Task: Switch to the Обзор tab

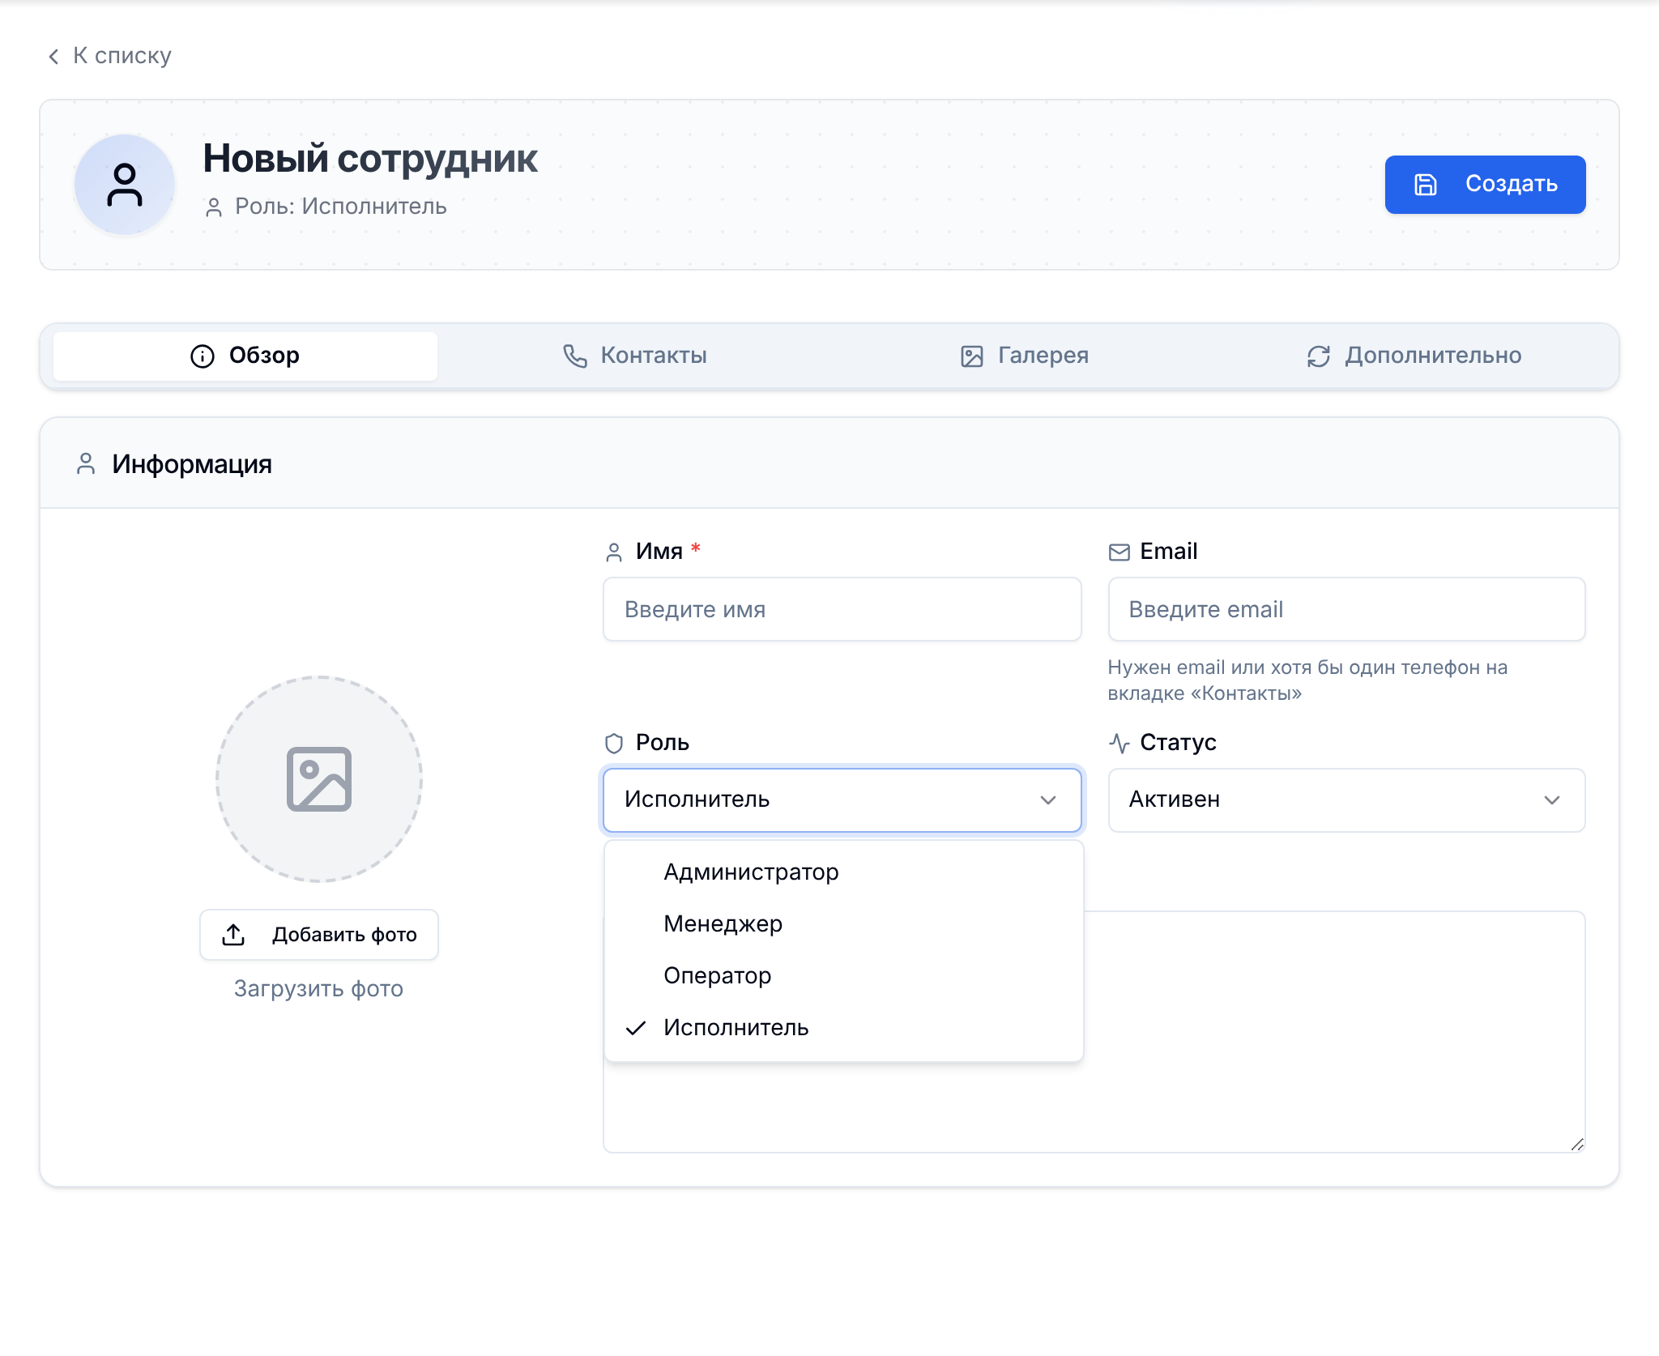Action: (245, 356)
